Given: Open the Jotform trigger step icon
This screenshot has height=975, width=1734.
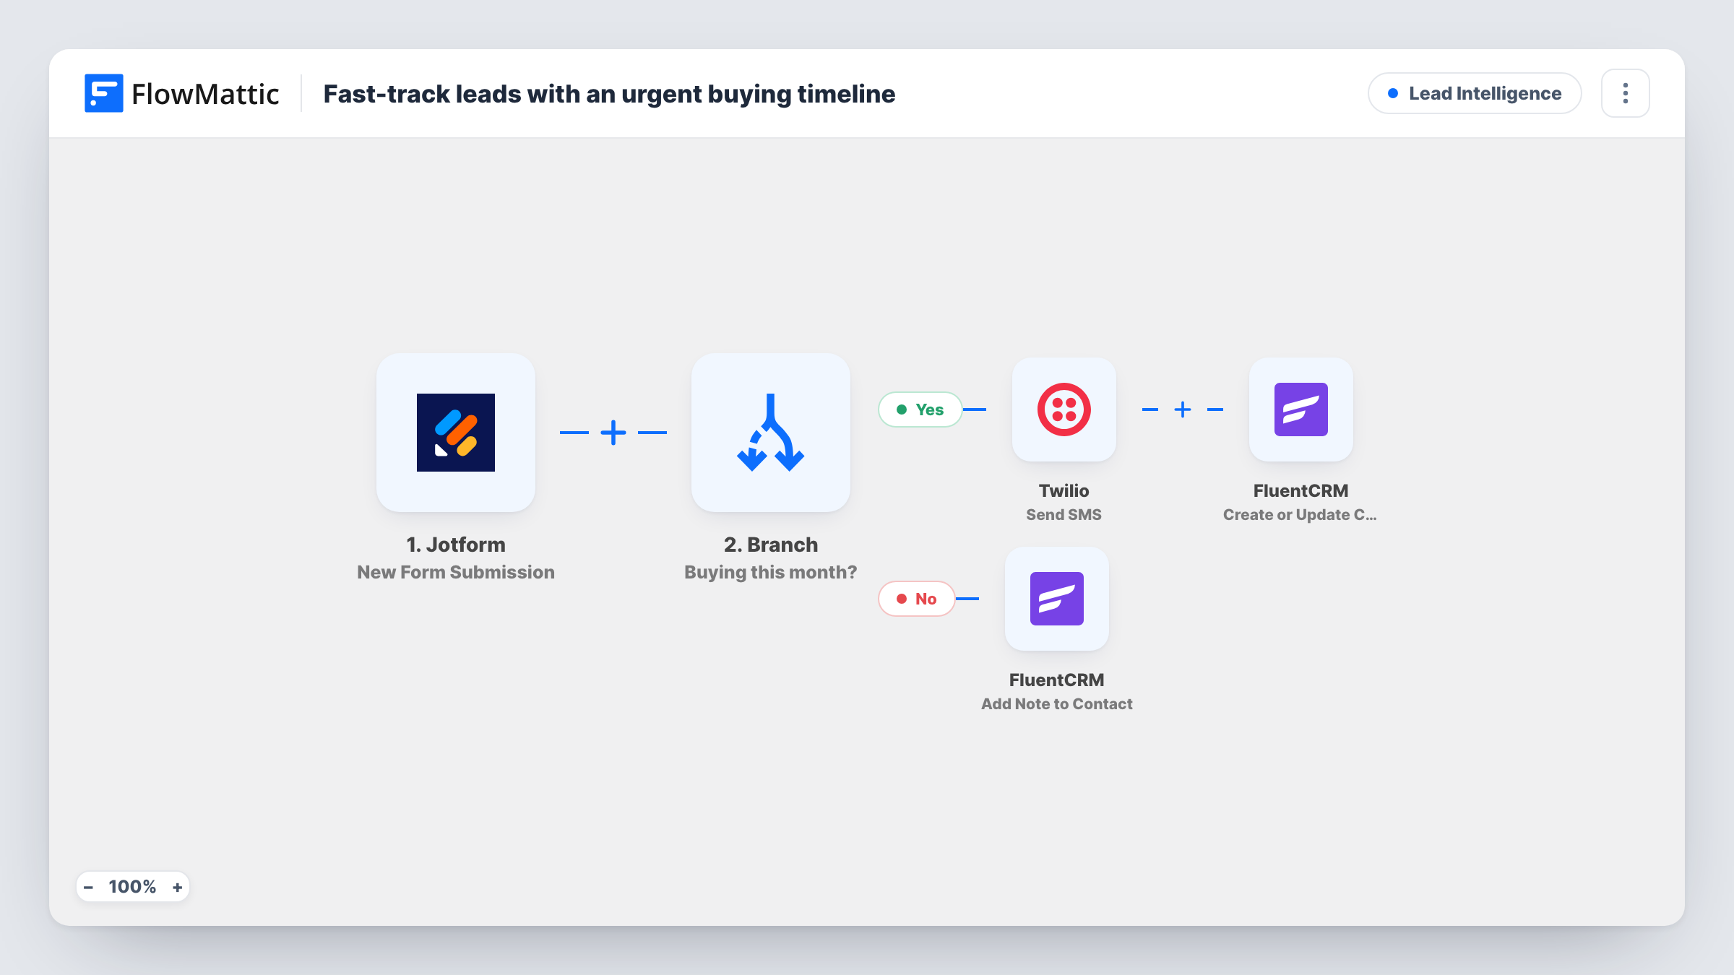Looking at the screenshot, I should click(x=456, y=433).
